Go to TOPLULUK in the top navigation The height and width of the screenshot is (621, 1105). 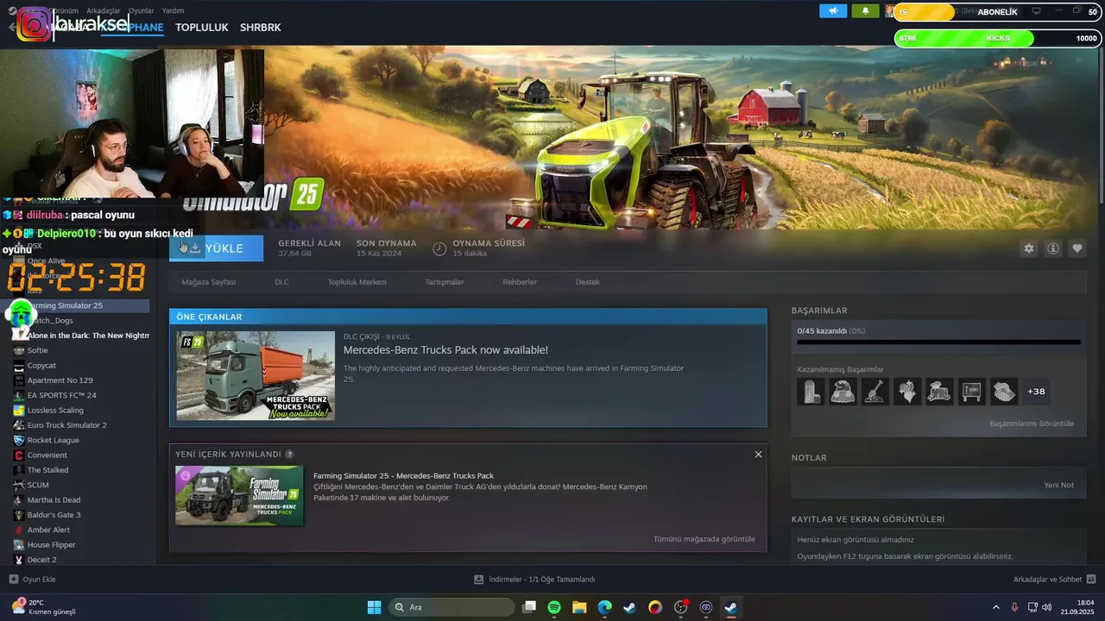[201, 28]
